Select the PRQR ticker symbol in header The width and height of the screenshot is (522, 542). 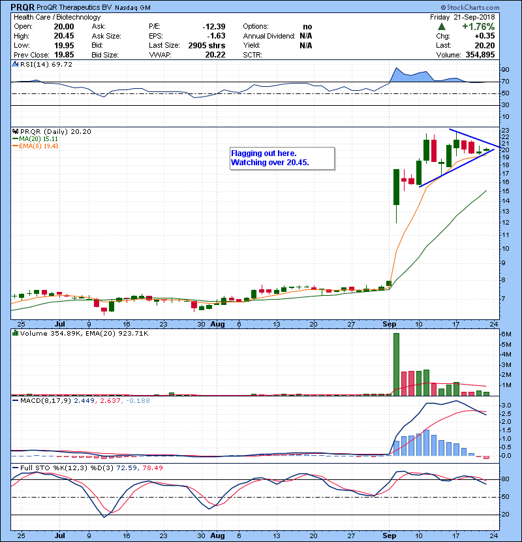22,7
